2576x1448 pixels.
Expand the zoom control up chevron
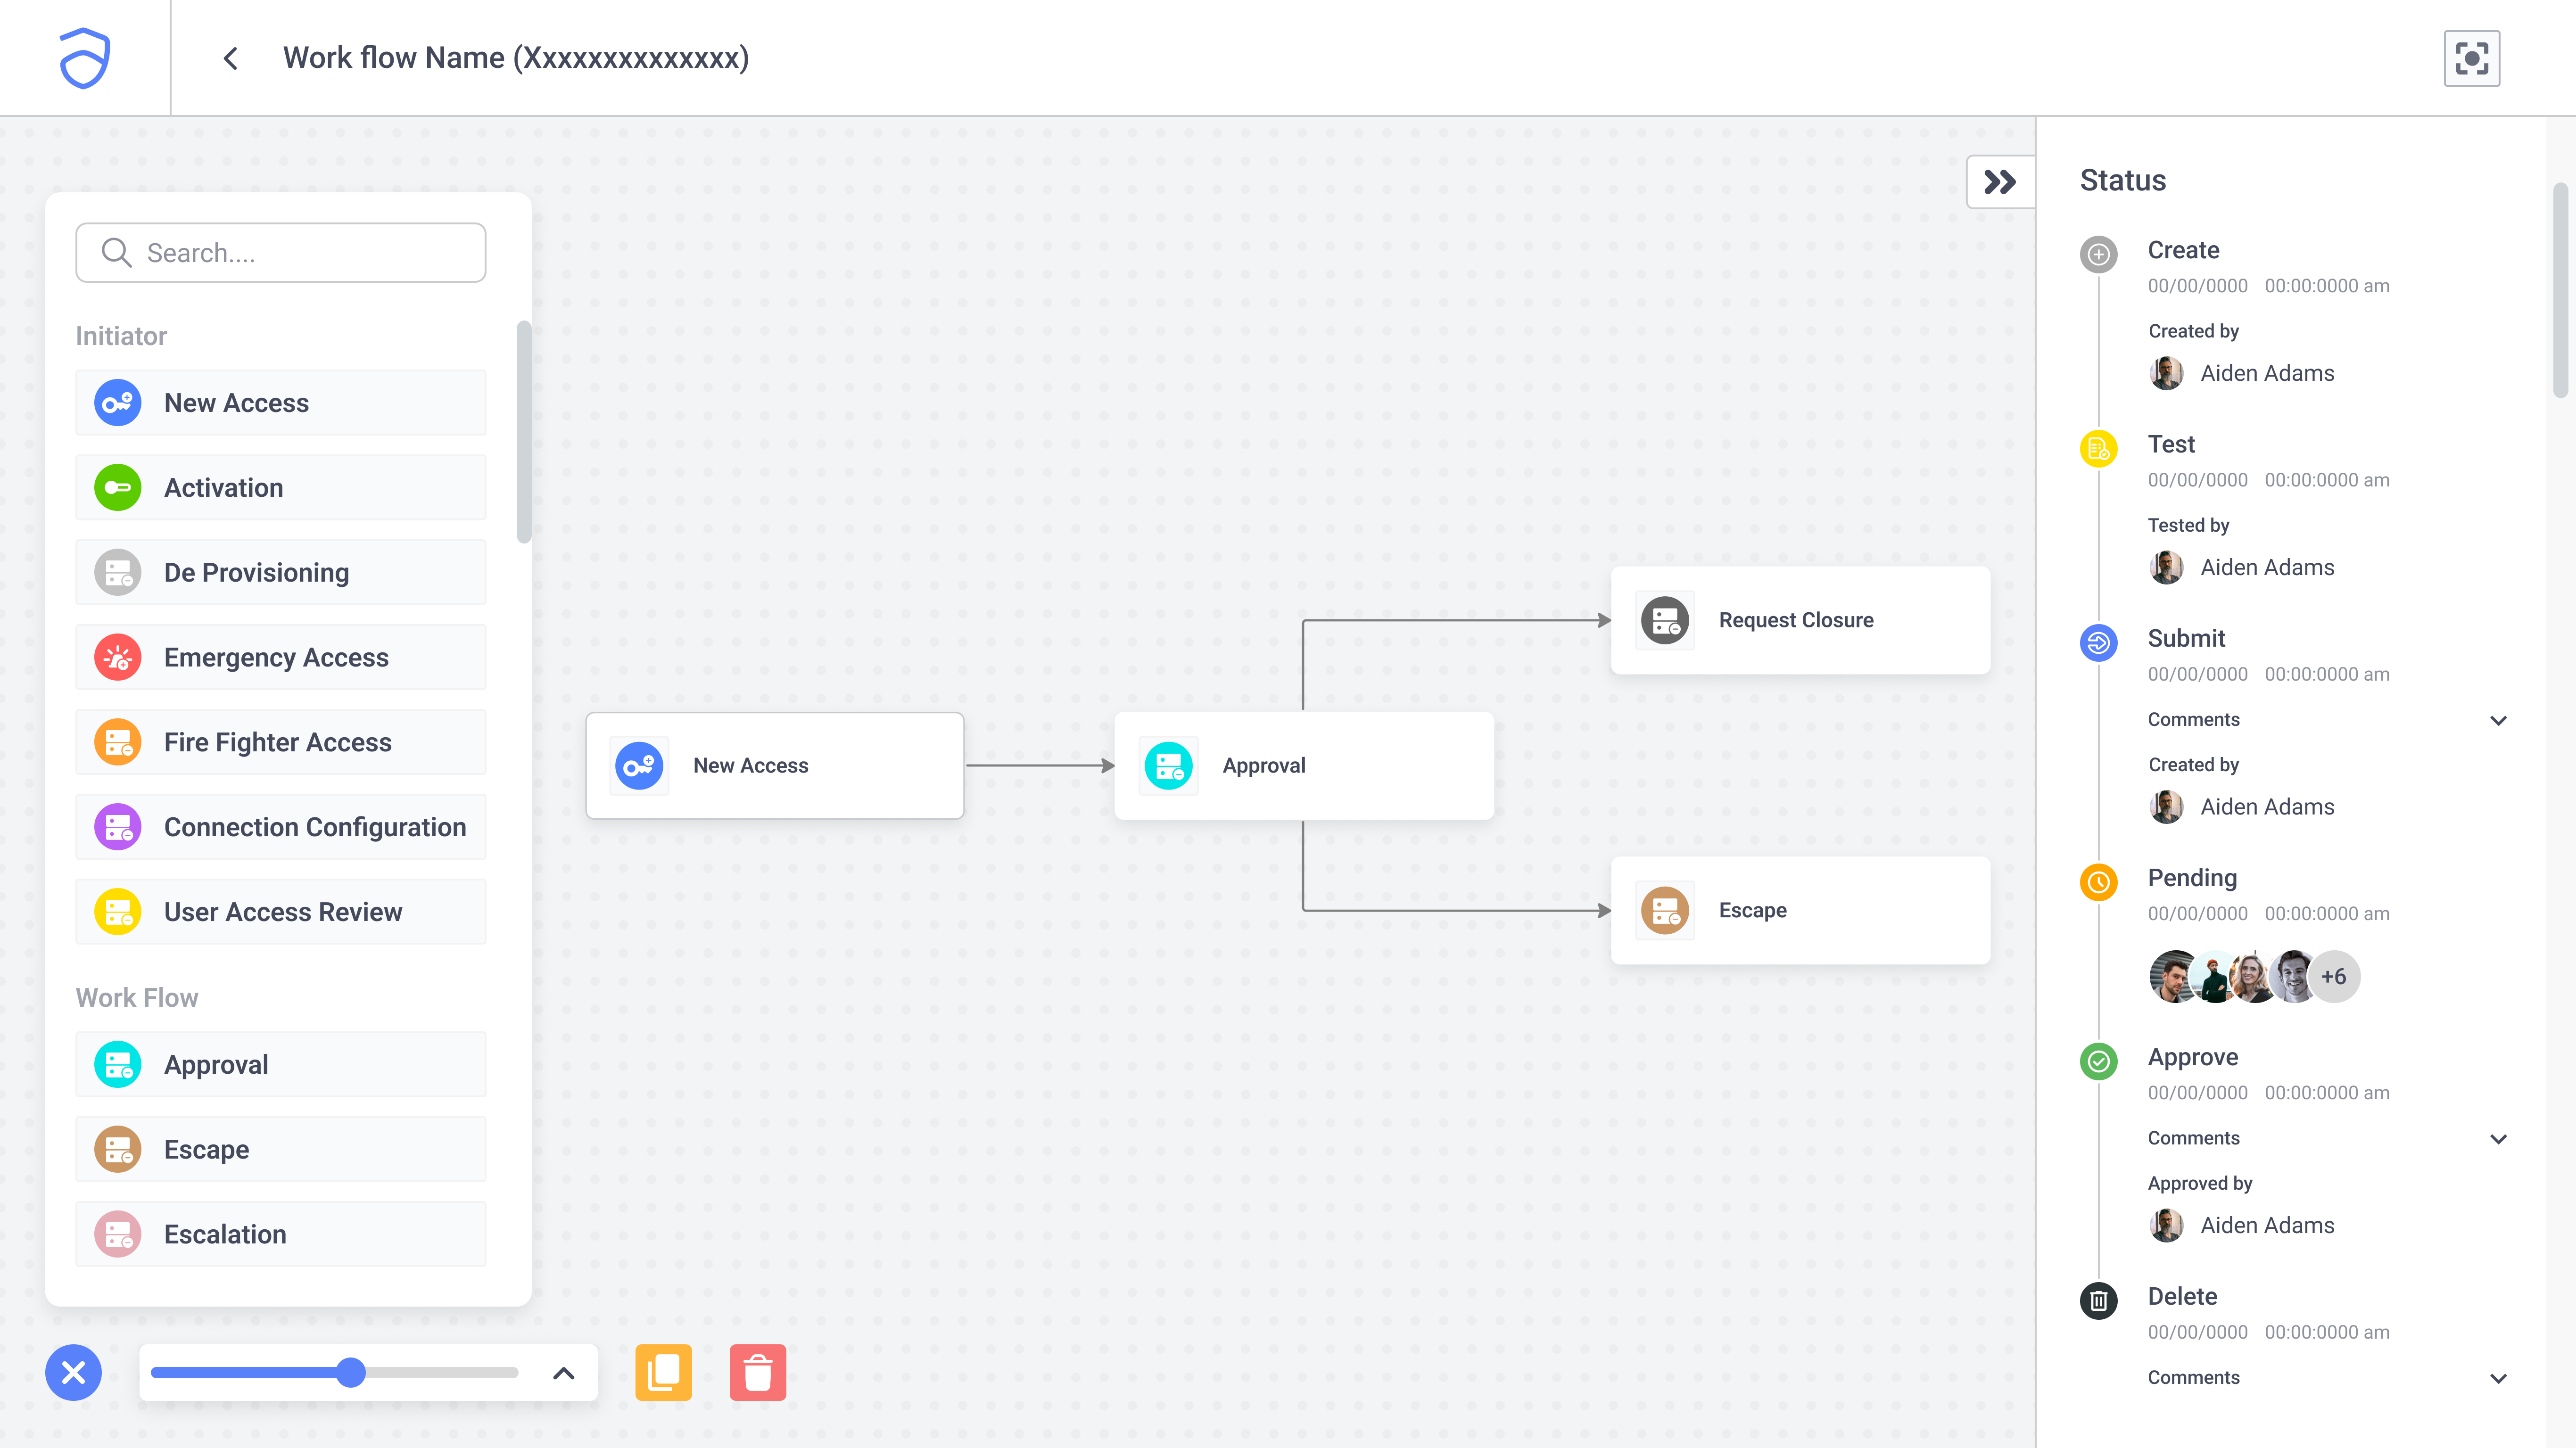coord(564,1373)
